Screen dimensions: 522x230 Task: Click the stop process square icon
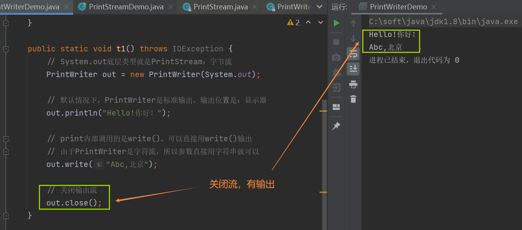[337, 42]
